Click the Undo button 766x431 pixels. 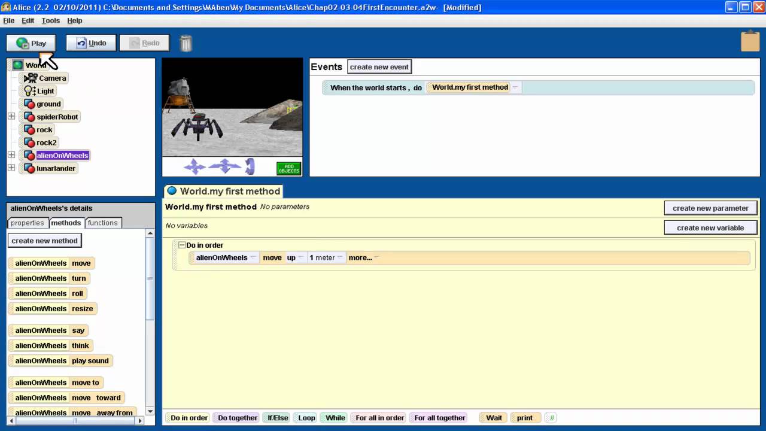[x=91, y=43]
